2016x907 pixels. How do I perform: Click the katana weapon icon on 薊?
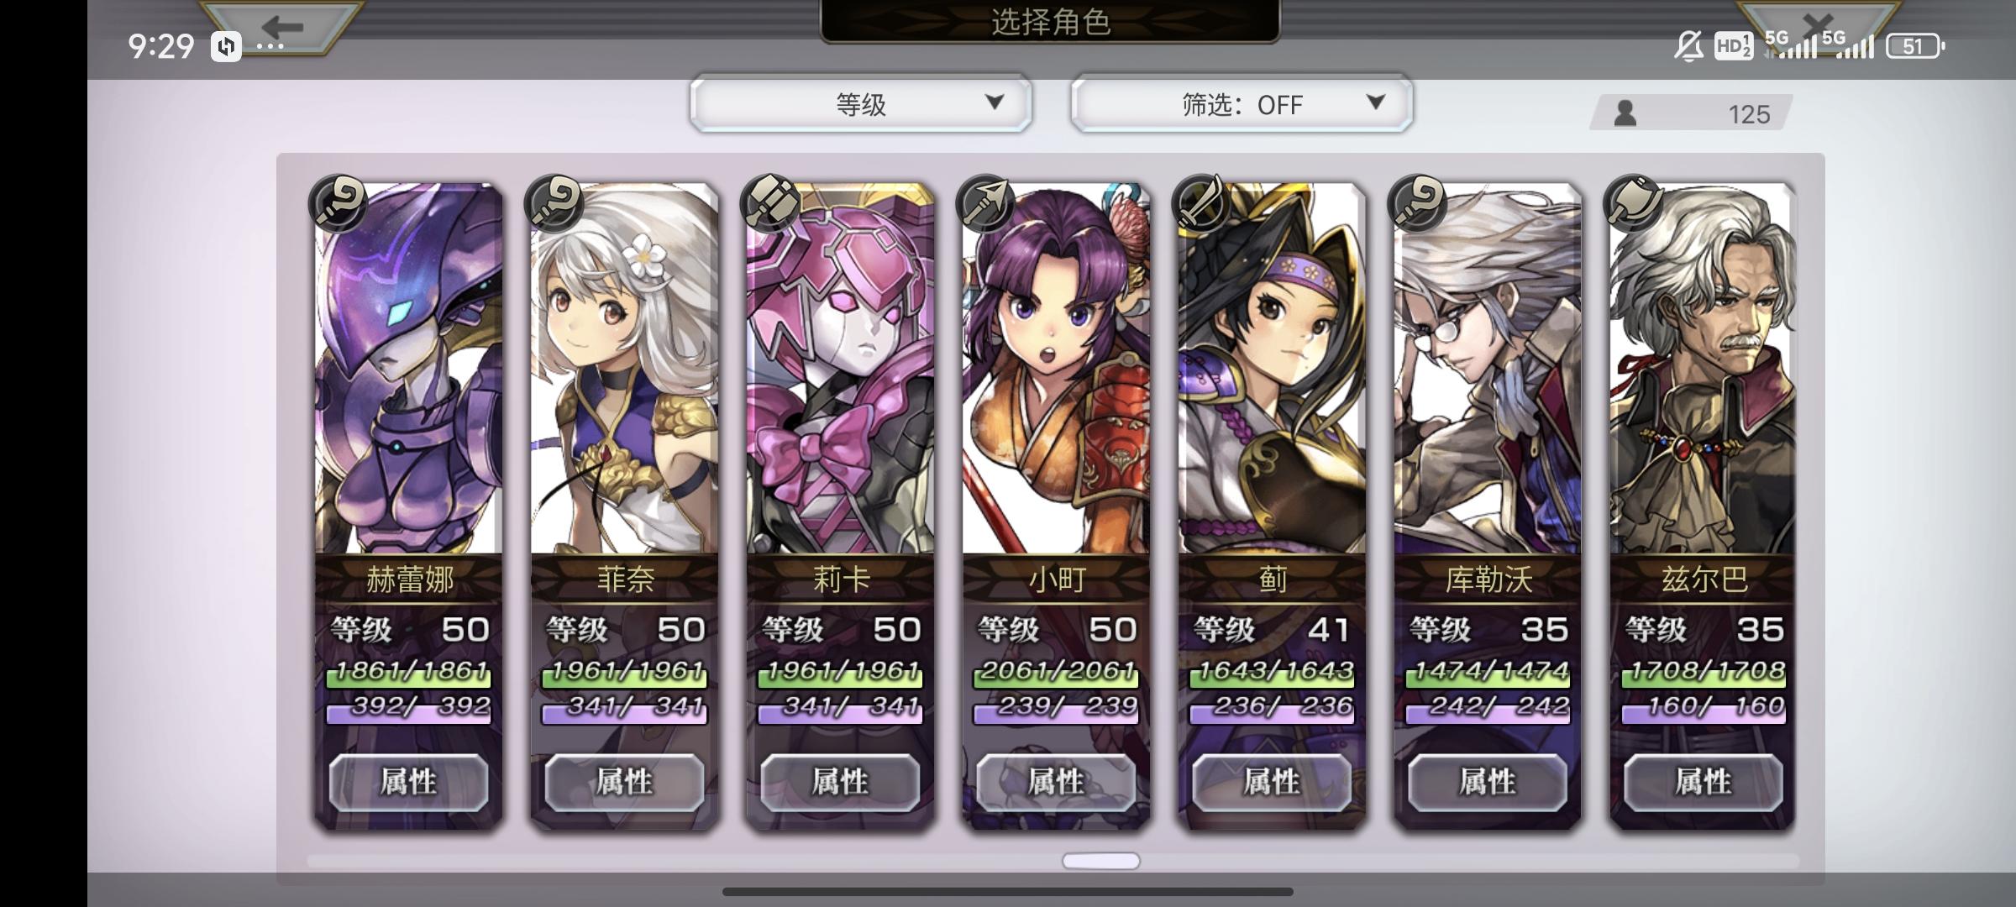coord(1201,203)
